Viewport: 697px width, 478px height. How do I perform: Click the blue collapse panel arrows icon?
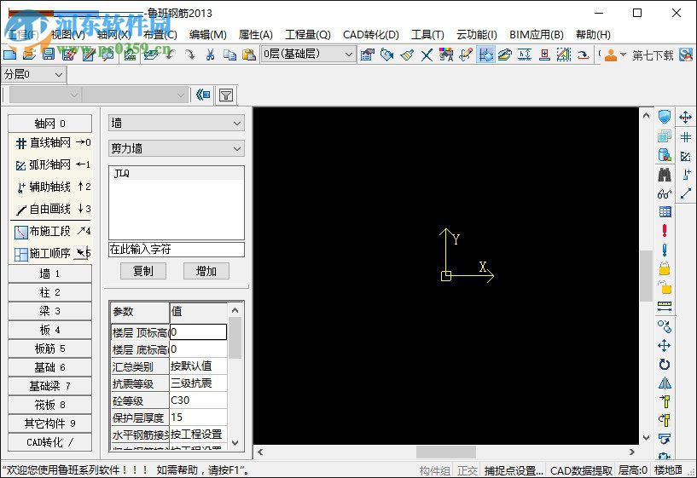(203, 95)
